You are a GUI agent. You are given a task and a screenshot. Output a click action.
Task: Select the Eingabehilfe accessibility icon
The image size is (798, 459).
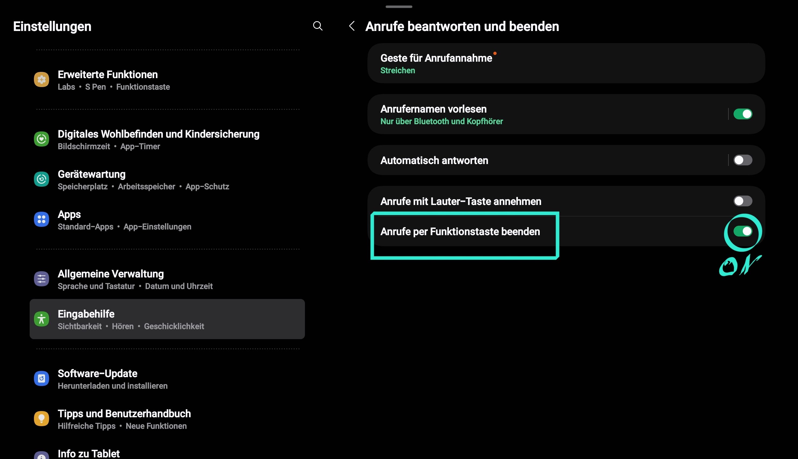coord(41,319)
